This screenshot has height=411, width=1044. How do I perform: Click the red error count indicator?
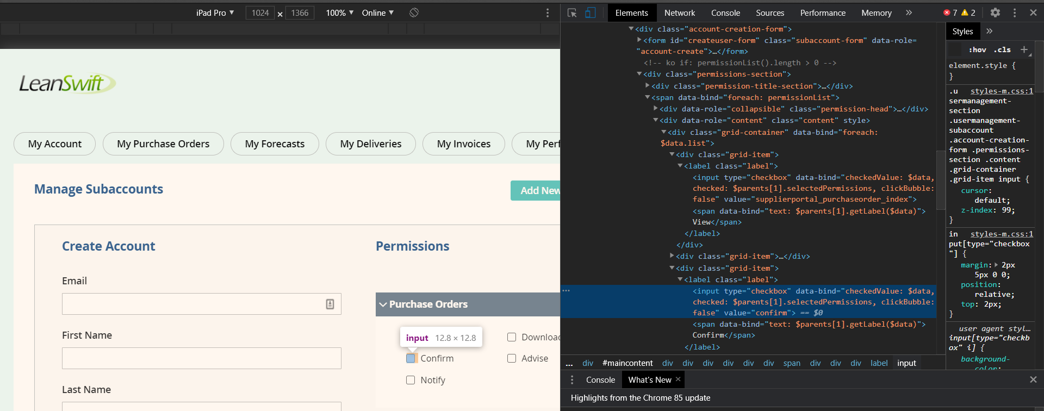[x=950, y=13]
